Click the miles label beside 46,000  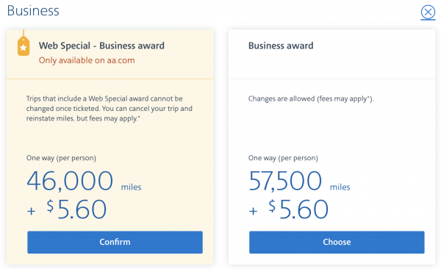coord(131,187)
